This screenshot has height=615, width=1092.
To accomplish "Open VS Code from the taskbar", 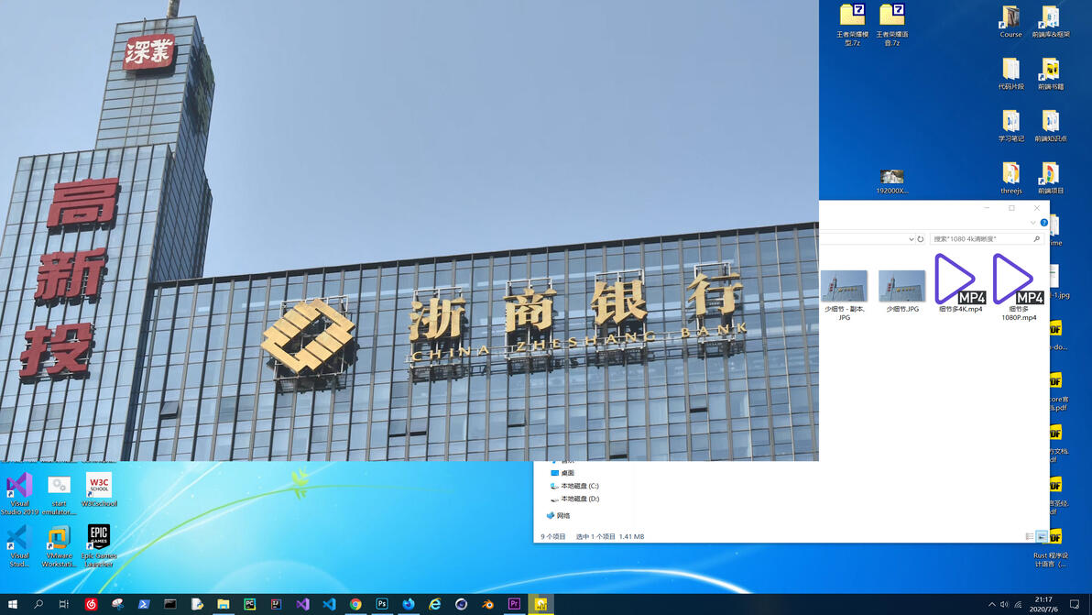I will coord(329,605).
